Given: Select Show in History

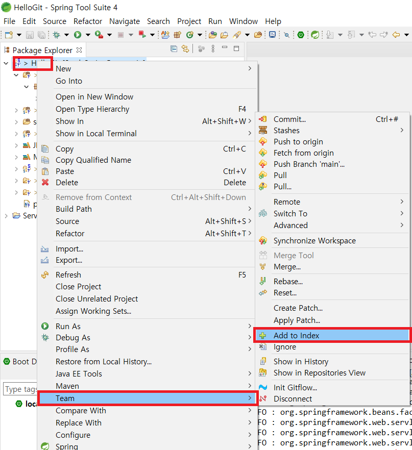Looking at the screenshot, I should [332, 362].
